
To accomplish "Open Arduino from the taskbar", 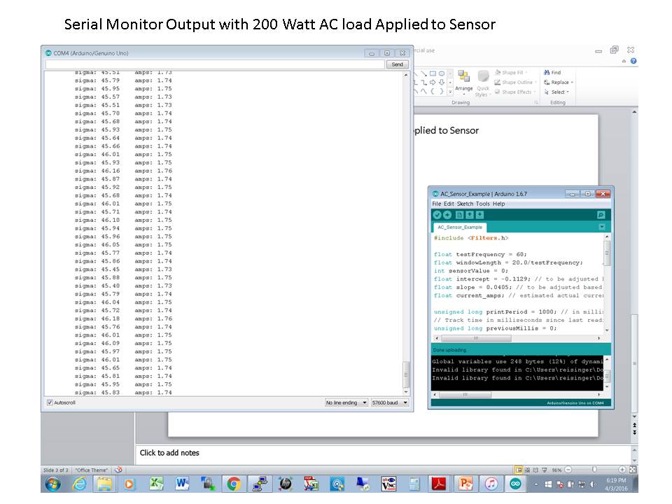I will tap(516, 484).
